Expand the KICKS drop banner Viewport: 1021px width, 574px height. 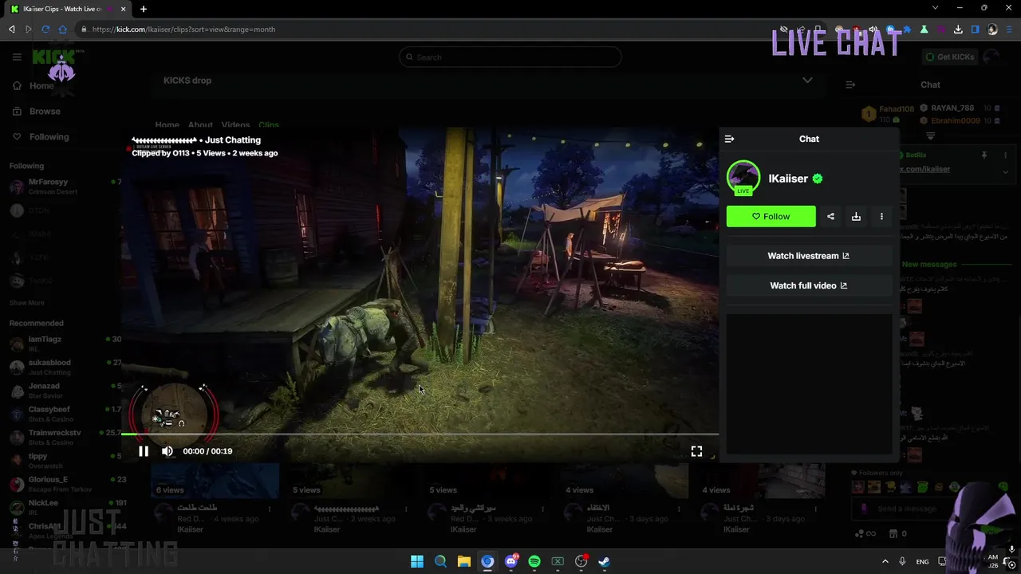coord(807,81)
